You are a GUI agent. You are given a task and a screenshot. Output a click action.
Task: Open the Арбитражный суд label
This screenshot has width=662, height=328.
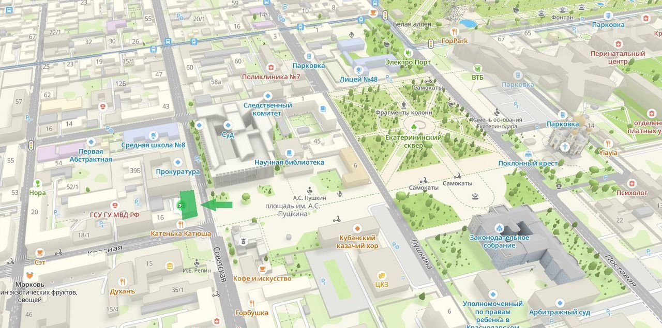(559, 313)
